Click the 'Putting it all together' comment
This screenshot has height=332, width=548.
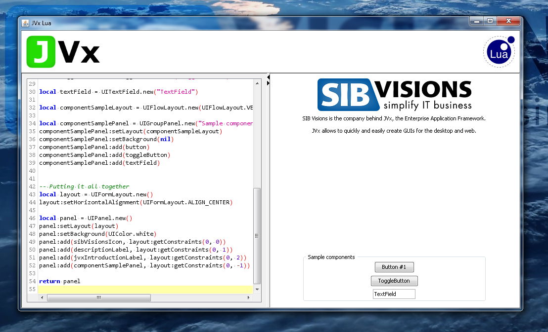coord(84,186)
